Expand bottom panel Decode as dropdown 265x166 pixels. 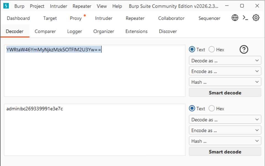(x=225, y=120)
